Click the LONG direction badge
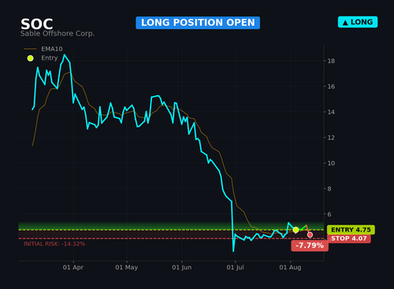The width and height of the screenshot is (394, 289). pos(358,22)
